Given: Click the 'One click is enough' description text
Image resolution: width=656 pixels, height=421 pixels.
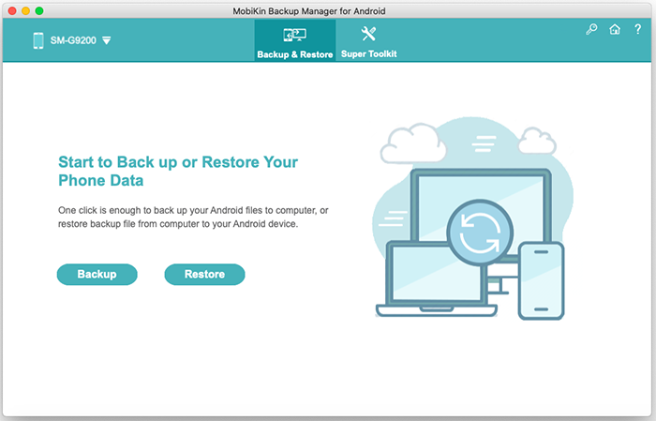Looking at the screenshot, I should coord(193,217).
